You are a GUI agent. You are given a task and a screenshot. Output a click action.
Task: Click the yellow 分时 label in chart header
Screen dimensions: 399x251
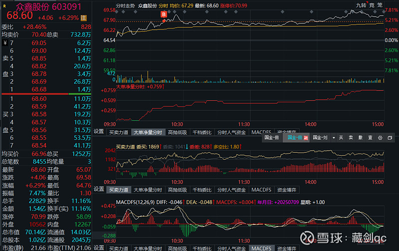(164, 5)
